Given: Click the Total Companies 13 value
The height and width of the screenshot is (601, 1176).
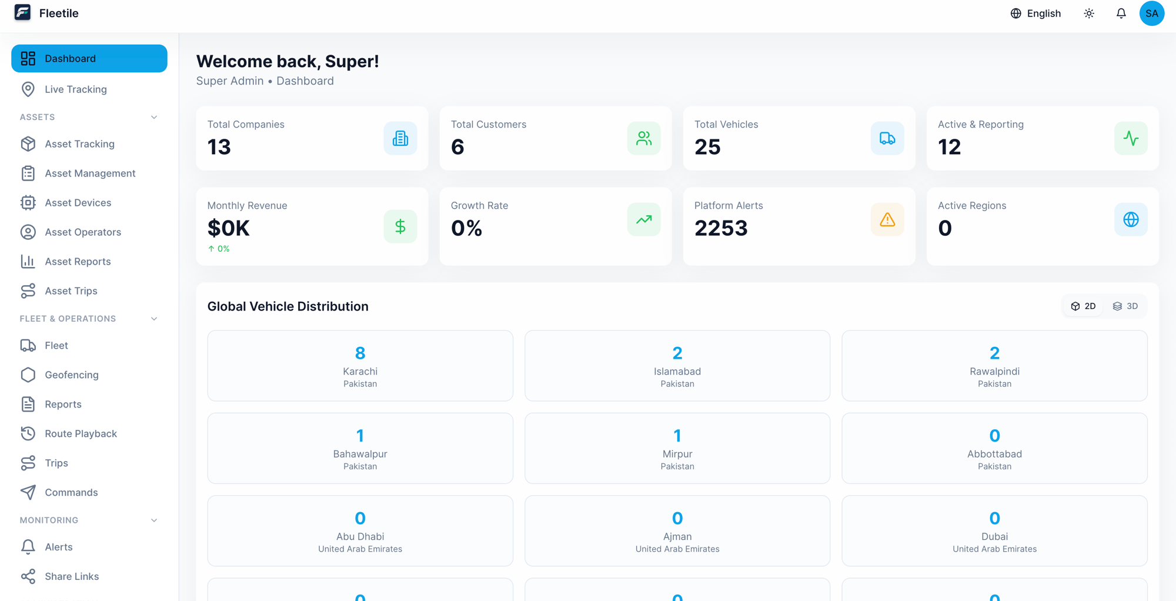Looking at the screenshot, I should (x=219, y=147).
